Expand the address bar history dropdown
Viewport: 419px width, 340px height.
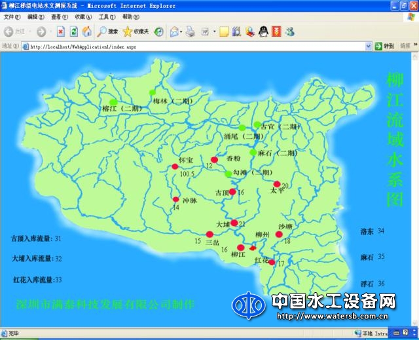368,47
